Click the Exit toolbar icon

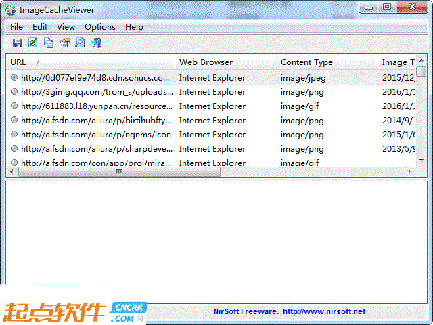click(96, 43)
